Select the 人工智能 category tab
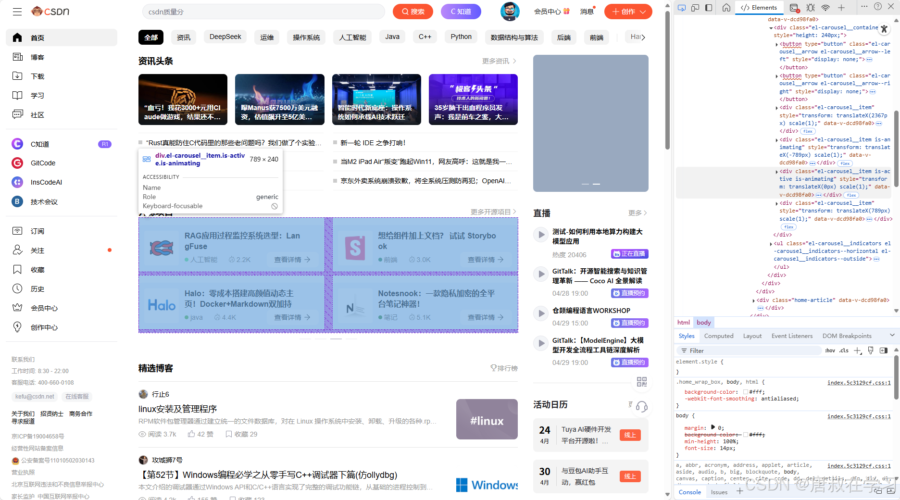The width and height of the screenshot is (900, 500). (x=352, y=37)
